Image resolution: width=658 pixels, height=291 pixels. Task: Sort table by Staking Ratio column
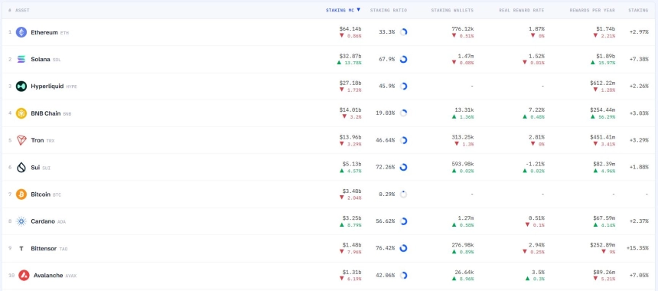(x=388, y=10)
